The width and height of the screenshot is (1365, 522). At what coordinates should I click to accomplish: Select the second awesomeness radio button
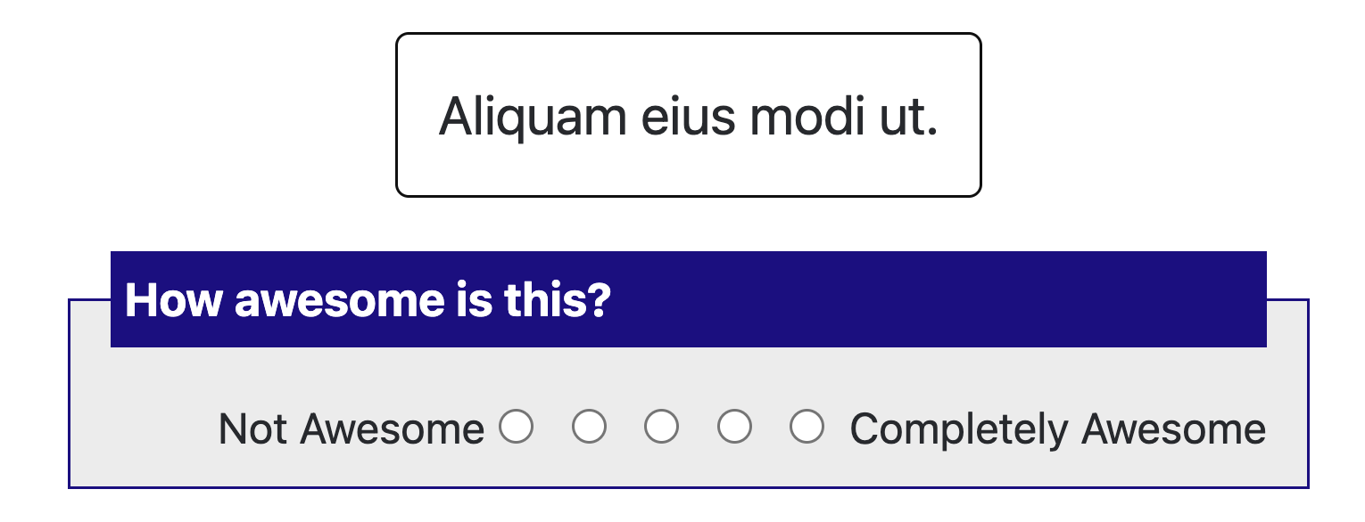click(589, 427)
